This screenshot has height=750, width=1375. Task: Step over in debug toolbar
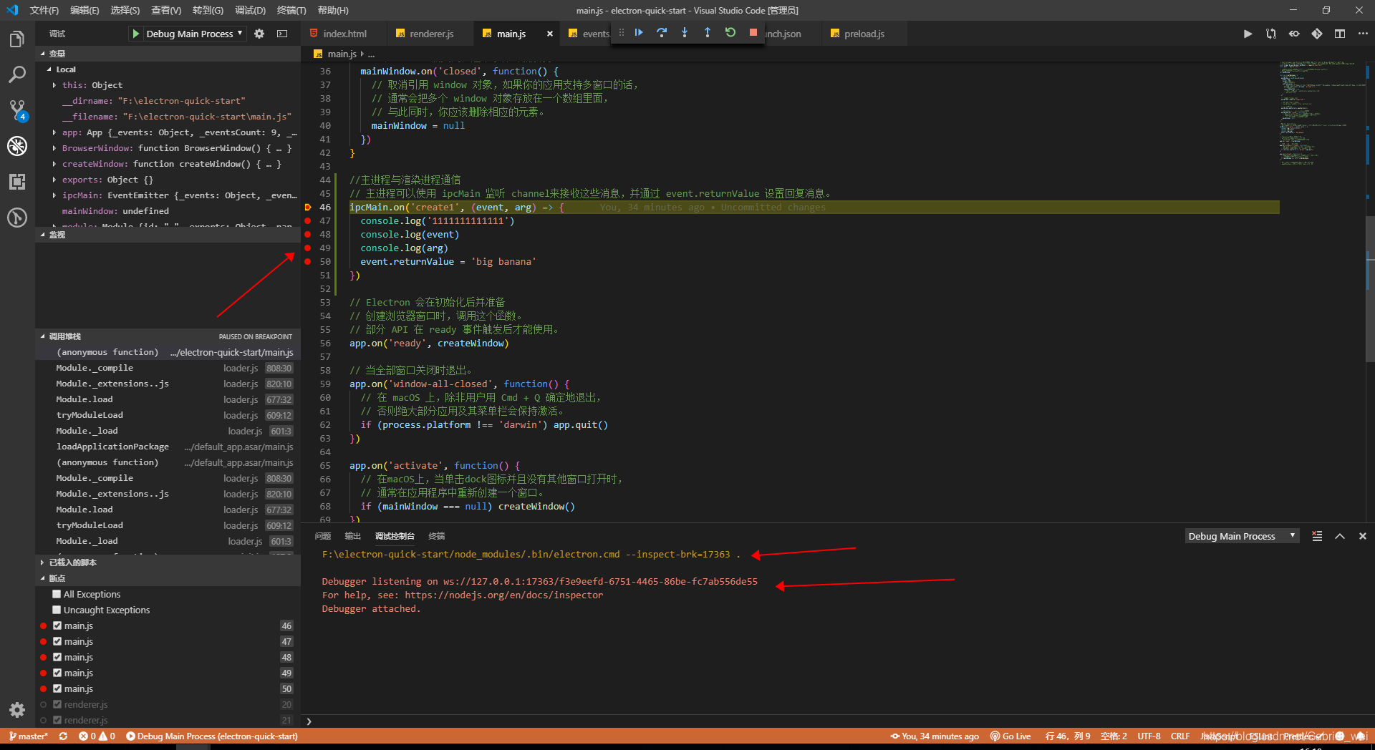[x=662, y=32]
